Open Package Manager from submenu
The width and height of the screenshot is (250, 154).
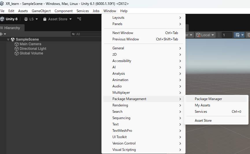(x=216, y=99)
